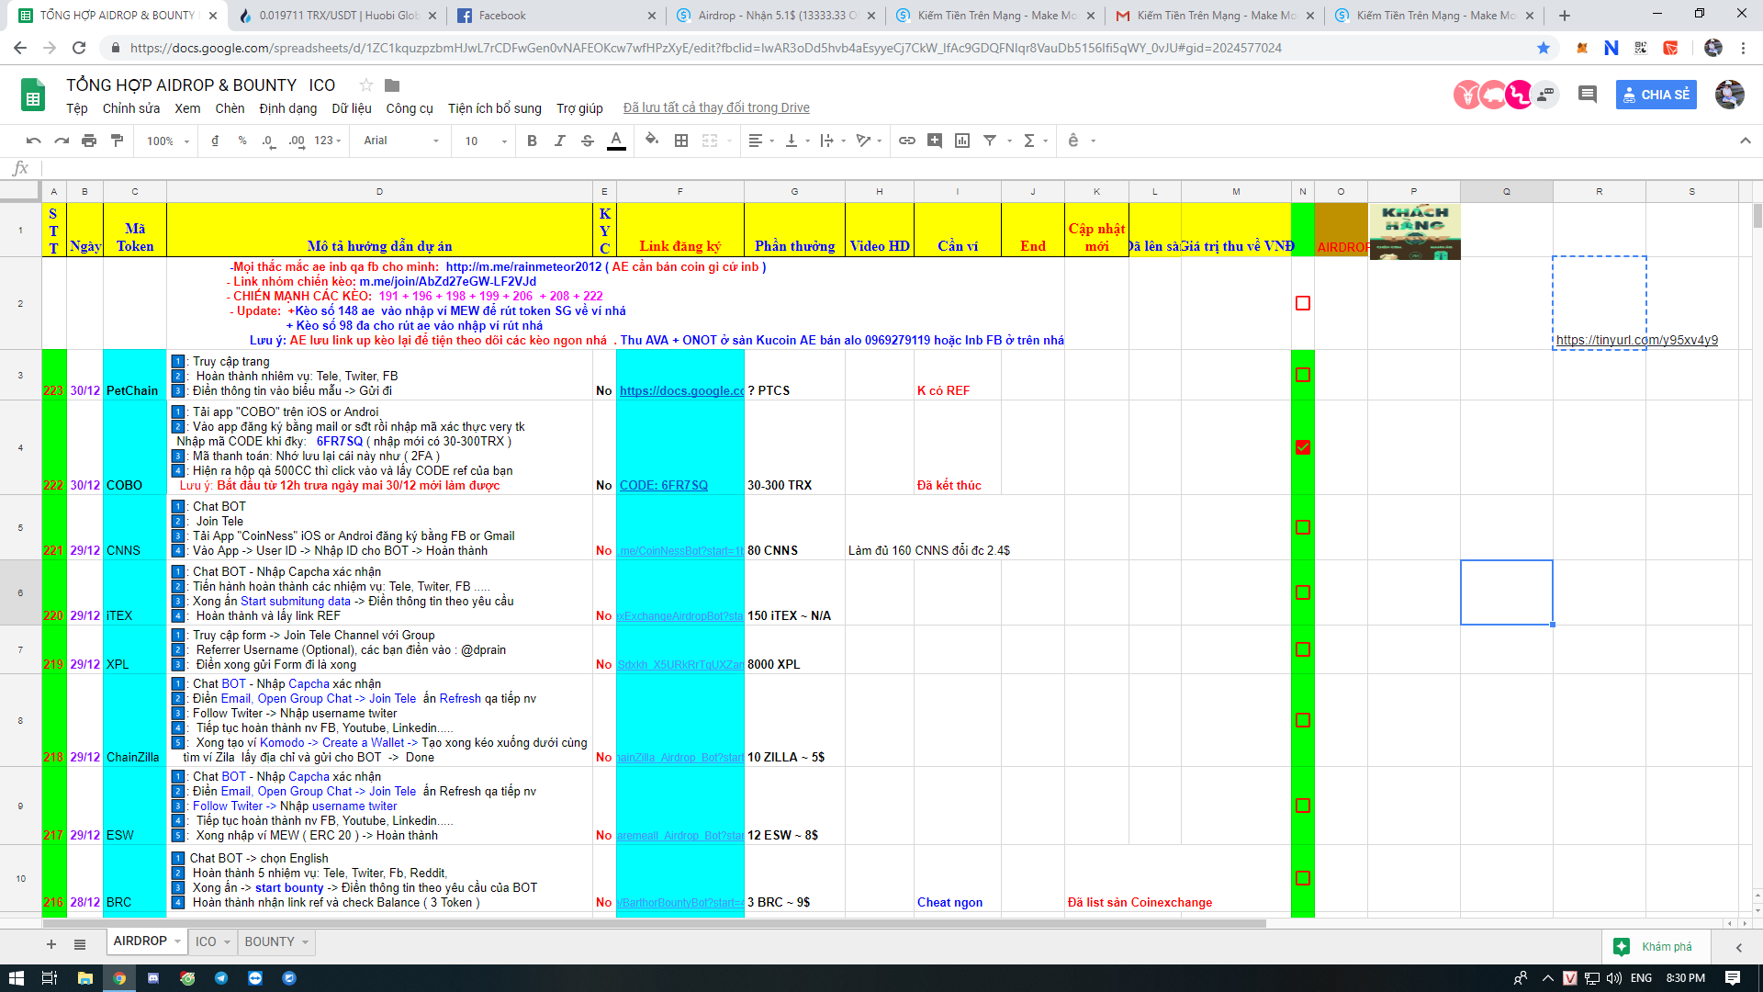Click the move to folder icon
This screenshot has height=992, width=1763.
tap(392, 85)
